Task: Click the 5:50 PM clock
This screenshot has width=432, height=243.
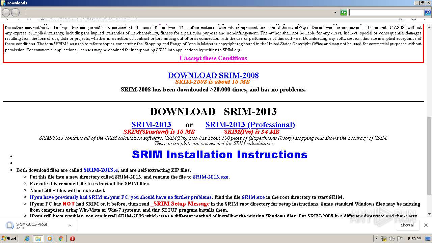Action: coord(414,239)
